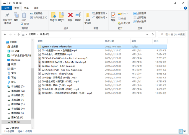This screenshot has width=189, height=135.
Task: Click the 复制路径 icon
Action: tap(31, 14)
